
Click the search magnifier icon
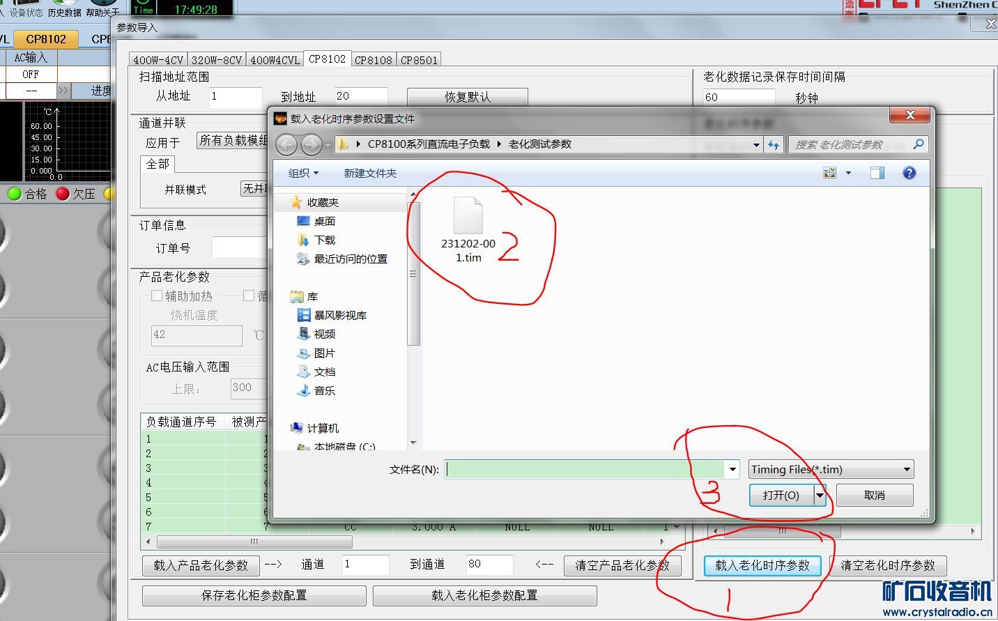919,144
